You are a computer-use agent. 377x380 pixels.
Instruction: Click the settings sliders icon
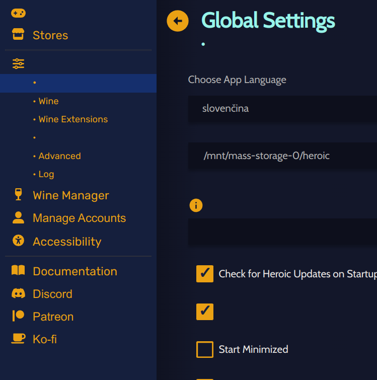[18, 64]
